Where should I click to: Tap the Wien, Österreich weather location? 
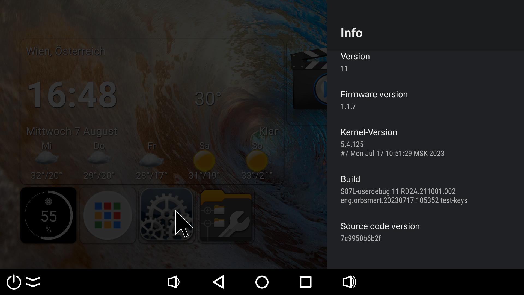point(66,51)
